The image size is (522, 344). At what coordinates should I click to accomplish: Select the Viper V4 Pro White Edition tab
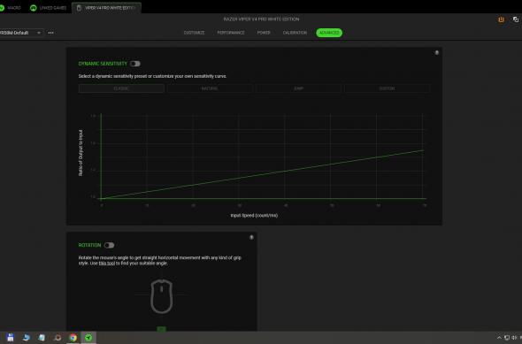tap(106, 8)
